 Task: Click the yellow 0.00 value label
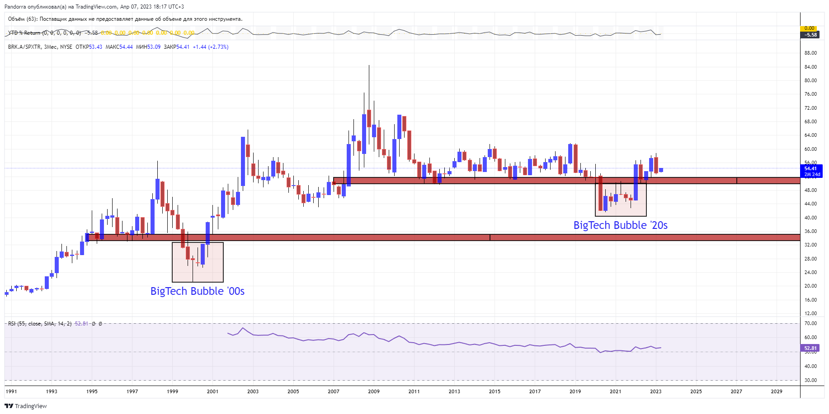pos(809,28)
